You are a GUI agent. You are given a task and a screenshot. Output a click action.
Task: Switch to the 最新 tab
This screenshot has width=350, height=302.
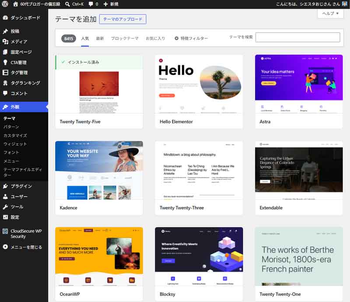pyautogui.click(x=100, y=39)
